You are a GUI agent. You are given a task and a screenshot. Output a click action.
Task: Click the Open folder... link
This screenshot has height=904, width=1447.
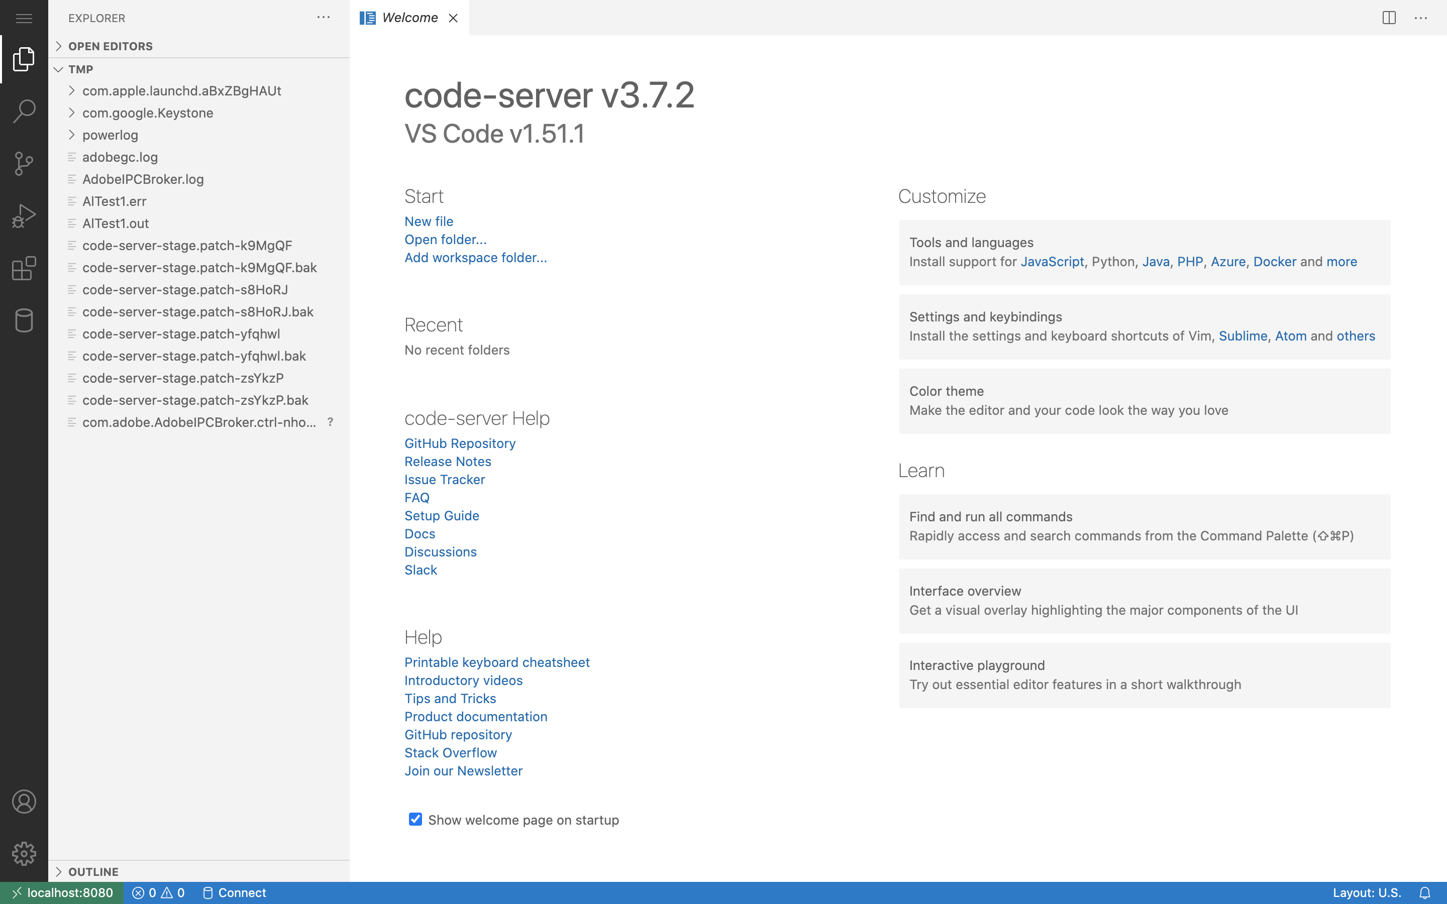(x=446, y=239)
